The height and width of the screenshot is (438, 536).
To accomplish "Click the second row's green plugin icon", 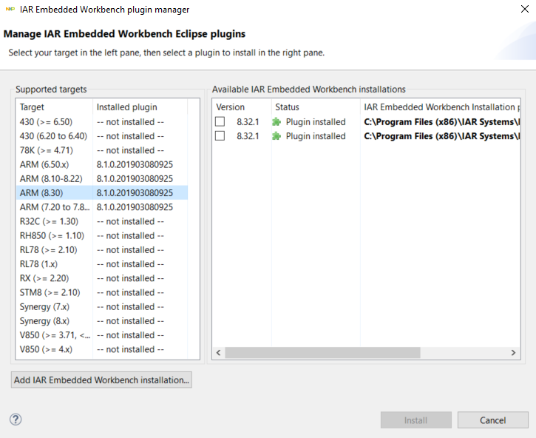I will 277,136.
